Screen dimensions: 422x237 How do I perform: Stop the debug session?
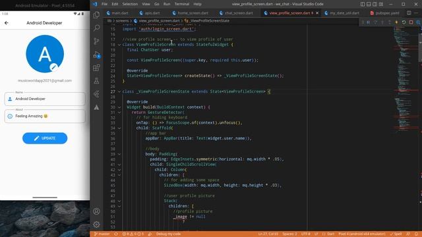411,22
